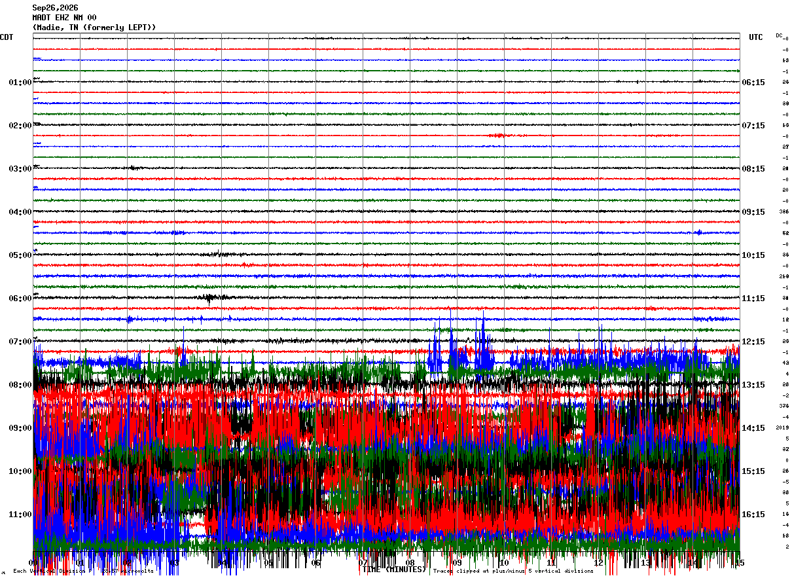Click the 16:15 UTC row label

coord(753,515)
